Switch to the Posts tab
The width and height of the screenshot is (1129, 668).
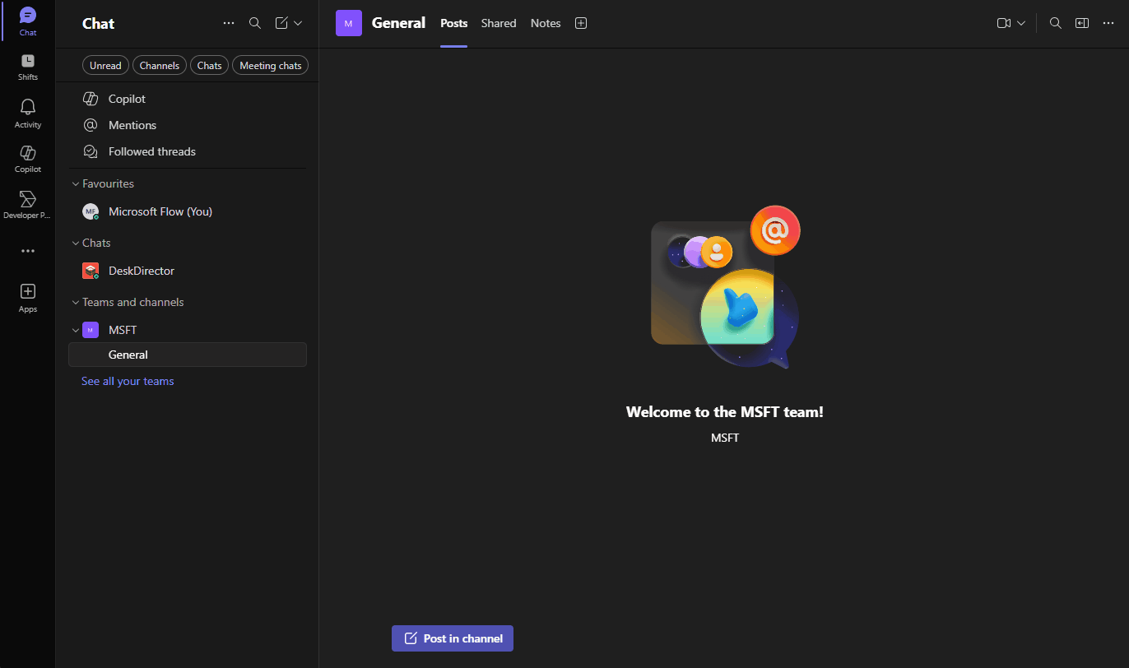coord(453,23)
